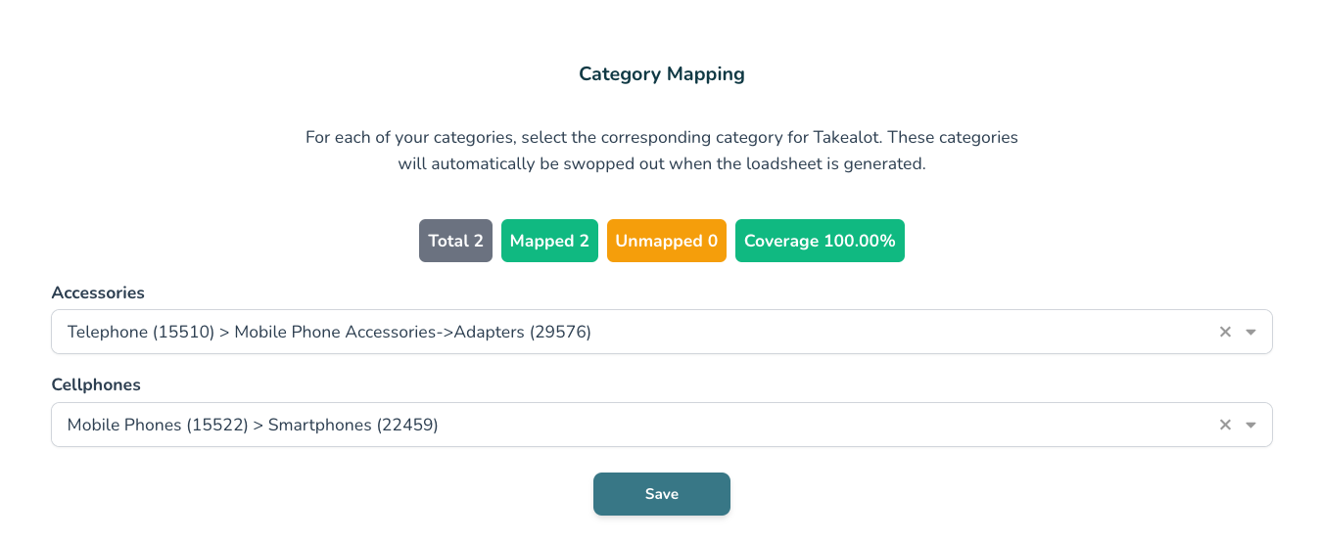The width and height of the screenshot is (1317, 541).
Task: Clear the Accessories category selection
Action: (x=1225, y=332)
